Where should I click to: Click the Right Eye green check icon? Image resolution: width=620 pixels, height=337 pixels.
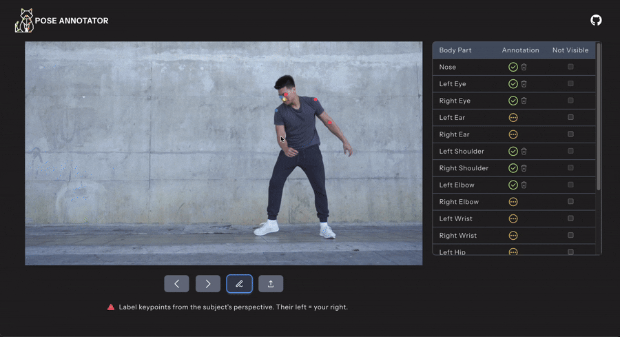tap(513, 101)
